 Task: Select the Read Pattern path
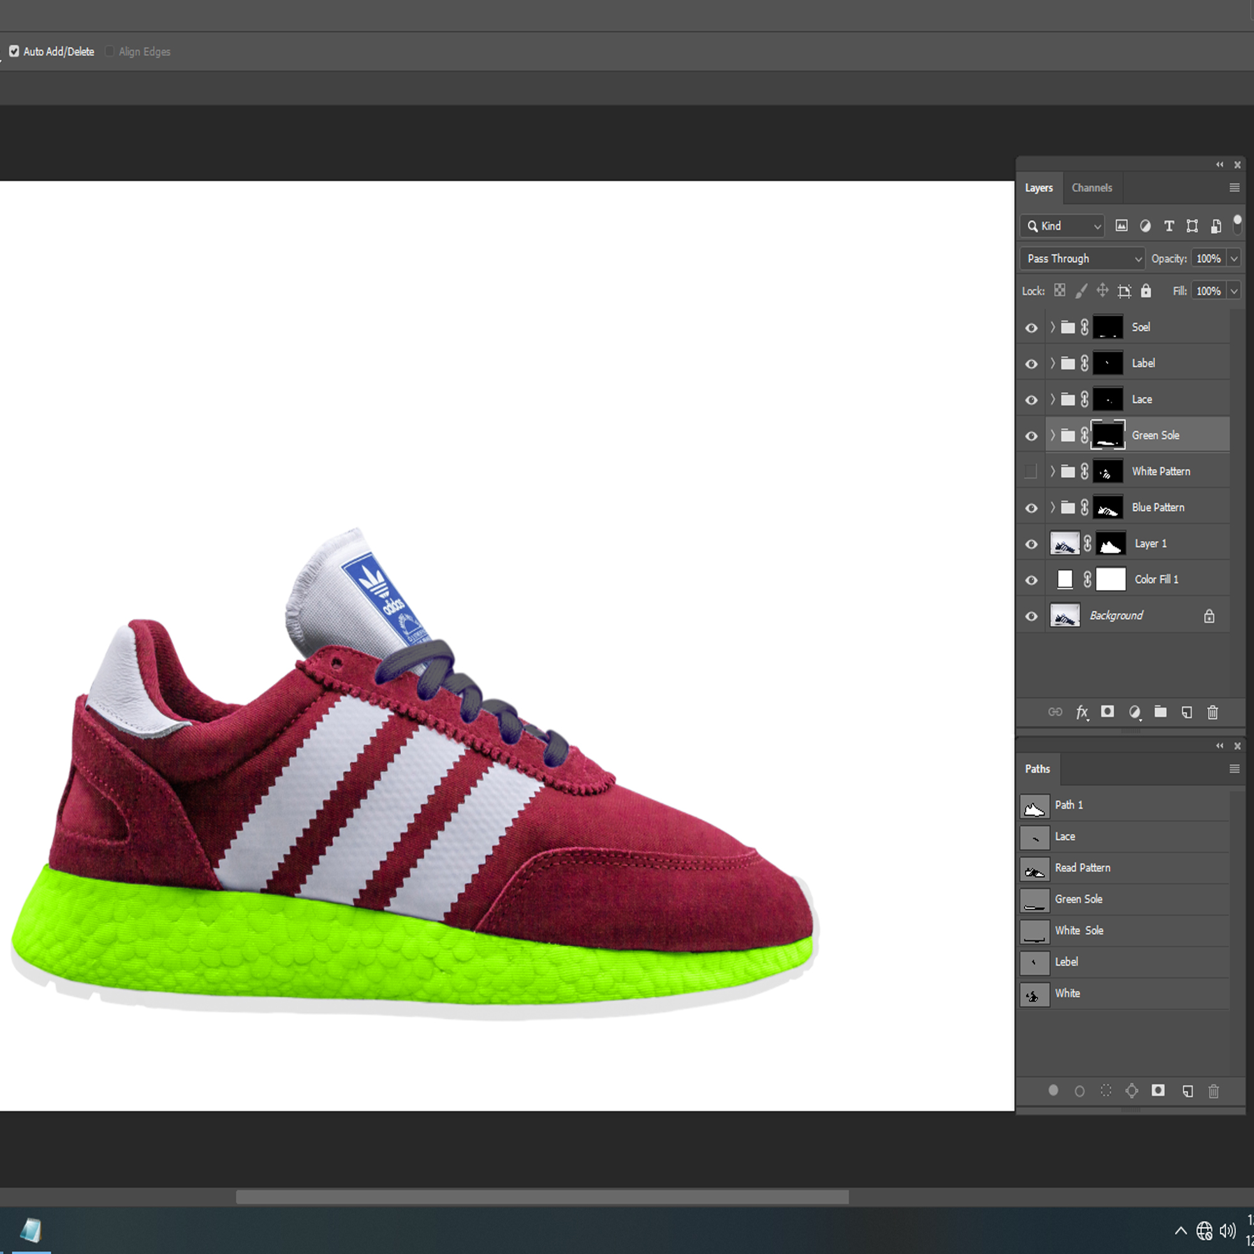(x=1082, y=868)
